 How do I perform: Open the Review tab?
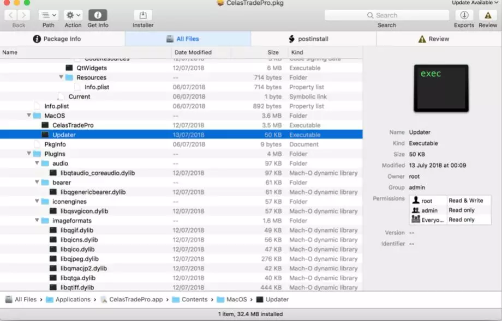click(x=439, y=39)
